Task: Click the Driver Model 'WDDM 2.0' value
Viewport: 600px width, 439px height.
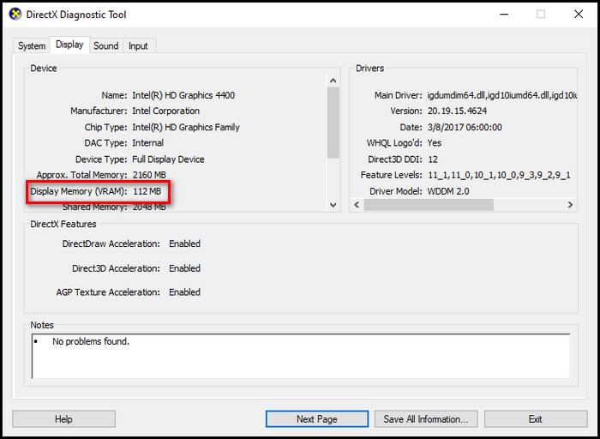Action: click(x=448, y=191)
